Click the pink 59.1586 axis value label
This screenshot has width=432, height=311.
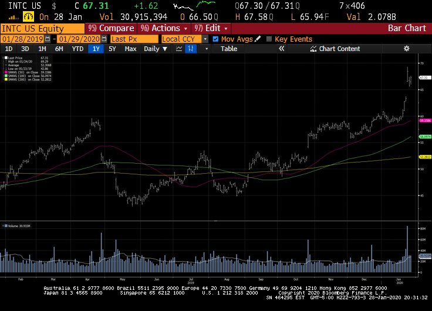(425, 120)
